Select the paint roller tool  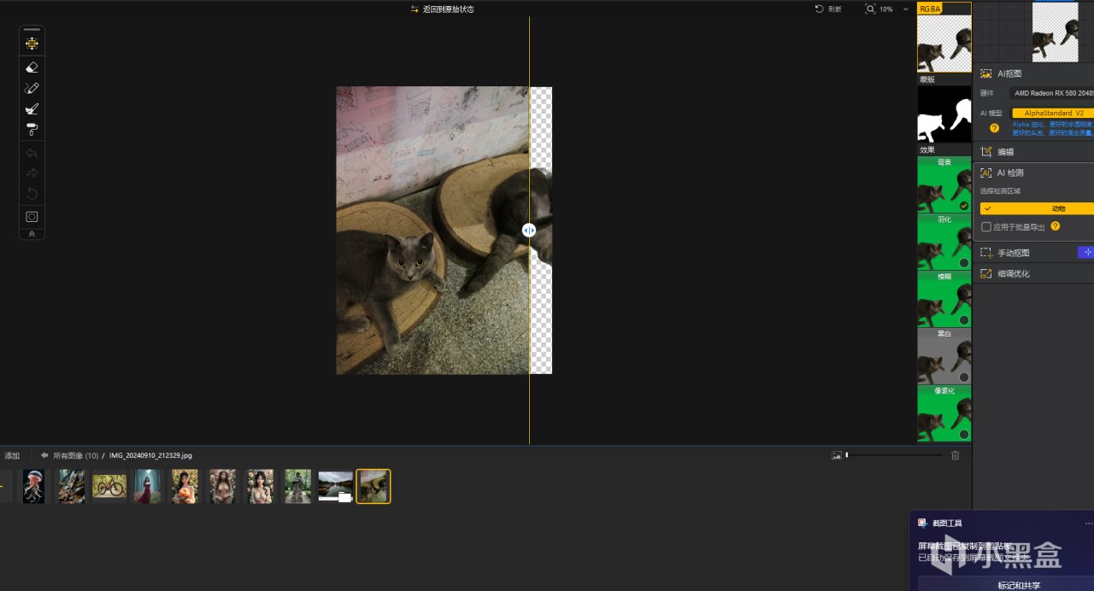pos(32,129)
